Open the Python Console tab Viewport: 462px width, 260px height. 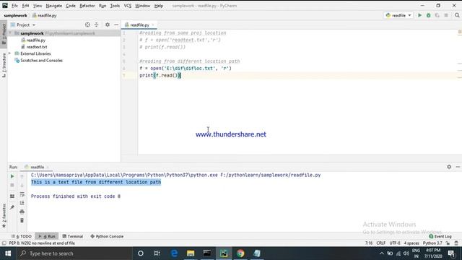point(107,236)
